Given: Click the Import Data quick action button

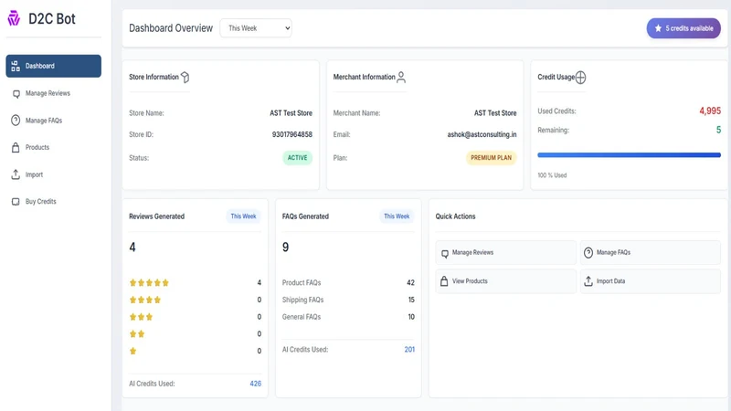Looking at the screenshot, I should pos(651,281).
